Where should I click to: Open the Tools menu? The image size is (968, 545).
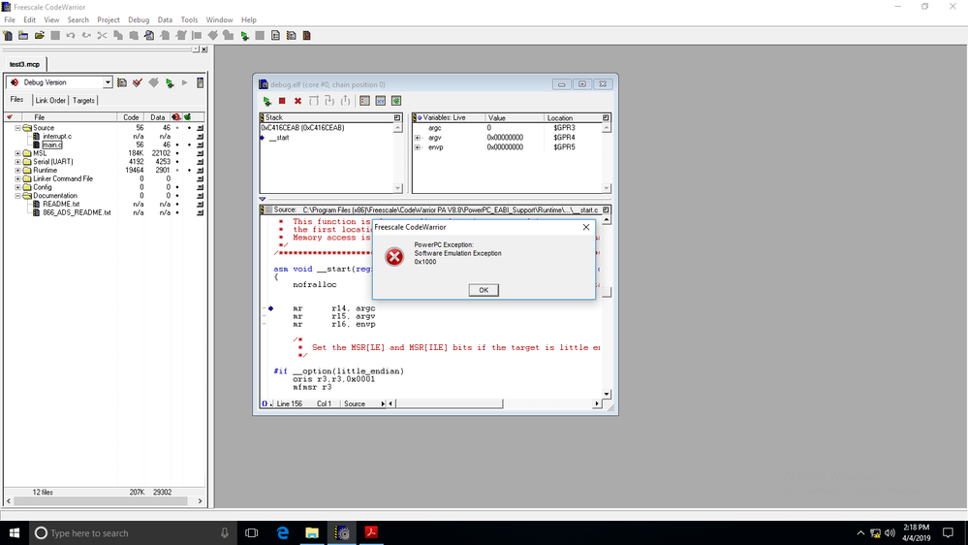[x=189, y=19]
